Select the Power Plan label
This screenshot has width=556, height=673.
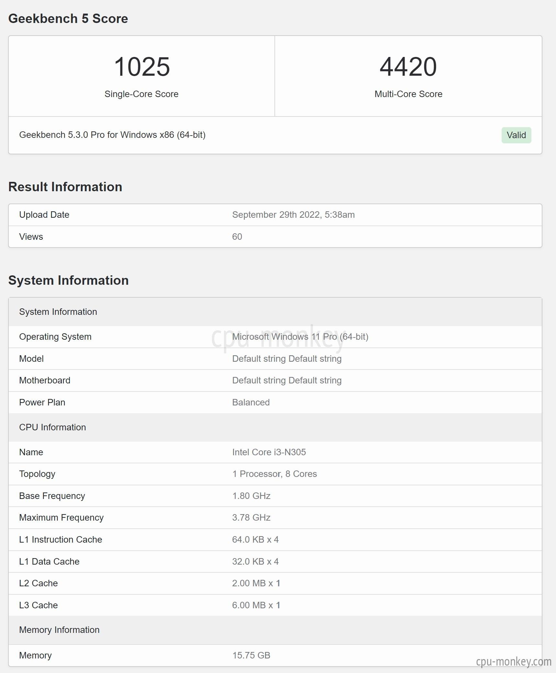point(42,403)
